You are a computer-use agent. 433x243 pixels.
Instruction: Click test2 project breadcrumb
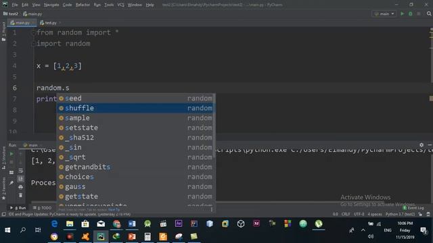11,13
